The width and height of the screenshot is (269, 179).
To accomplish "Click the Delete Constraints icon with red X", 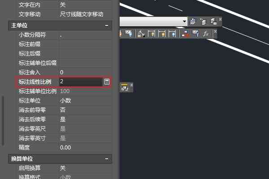I will click(185, 33).
